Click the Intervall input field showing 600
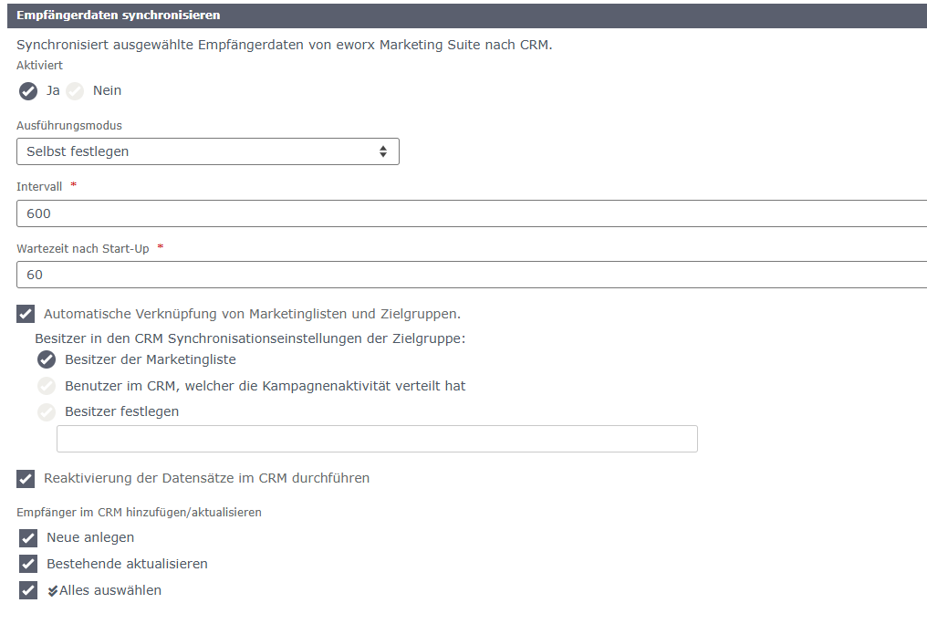 (x=472, y=213)
